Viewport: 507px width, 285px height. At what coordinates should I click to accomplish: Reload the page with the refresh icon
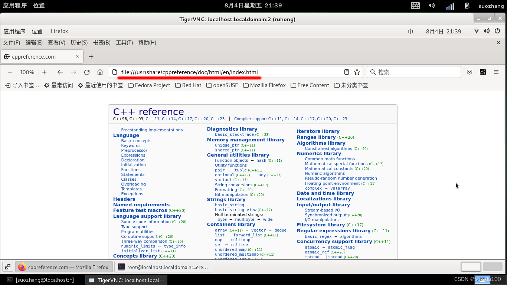tap(87, 72)
